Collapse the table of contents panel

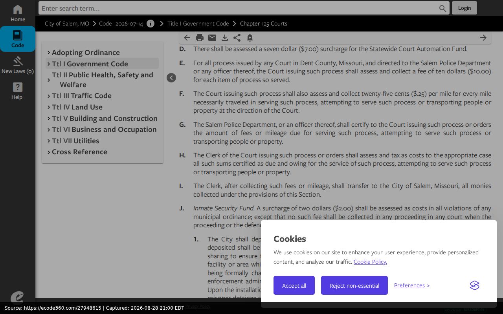(171, 78)
